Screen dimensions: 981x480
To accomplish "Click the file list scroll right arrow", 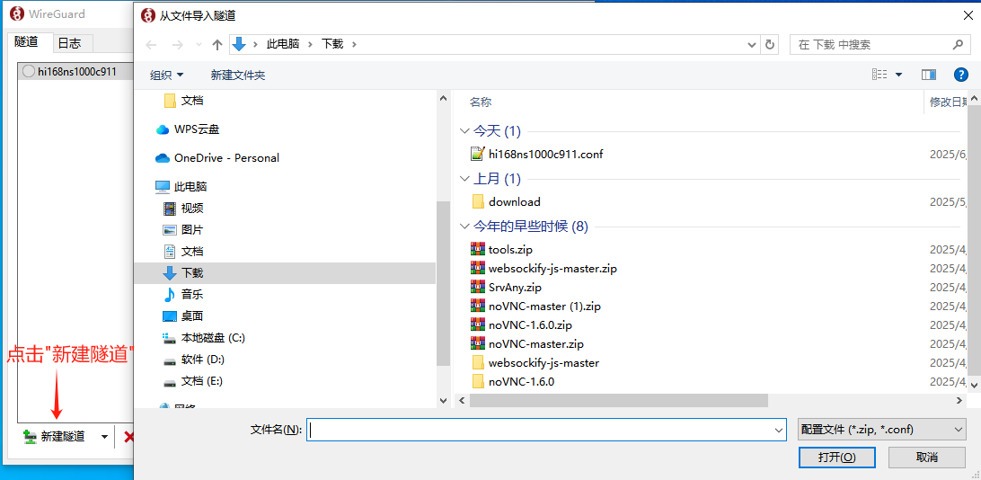I will pyautogui.click(x=959, y=401).
